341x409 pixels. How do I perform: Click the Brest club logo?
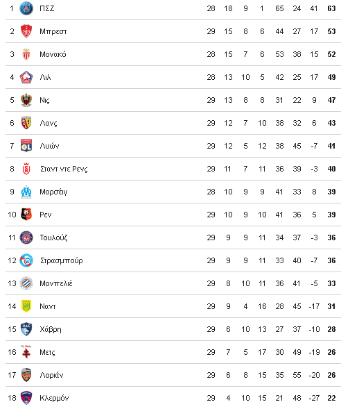(x=26, y=31)
